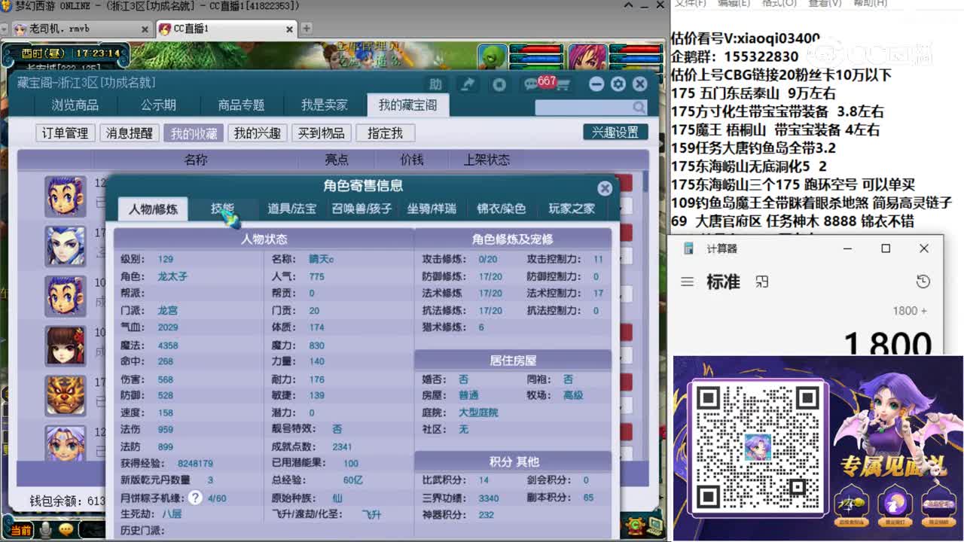Open 兴趣设置 interest settings
Viewport: 964px width, 542px height.
click(615, 132)
